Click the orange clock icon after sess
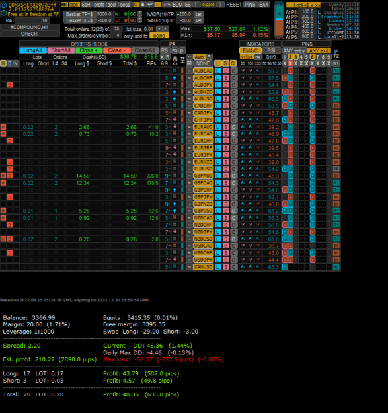The height and width of the screenshot is (413, 388). point(136,5)
